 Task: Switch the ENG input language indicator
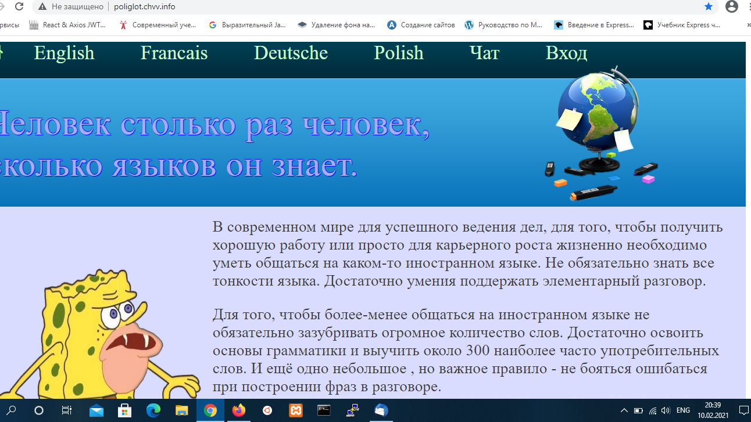point(684,410)
